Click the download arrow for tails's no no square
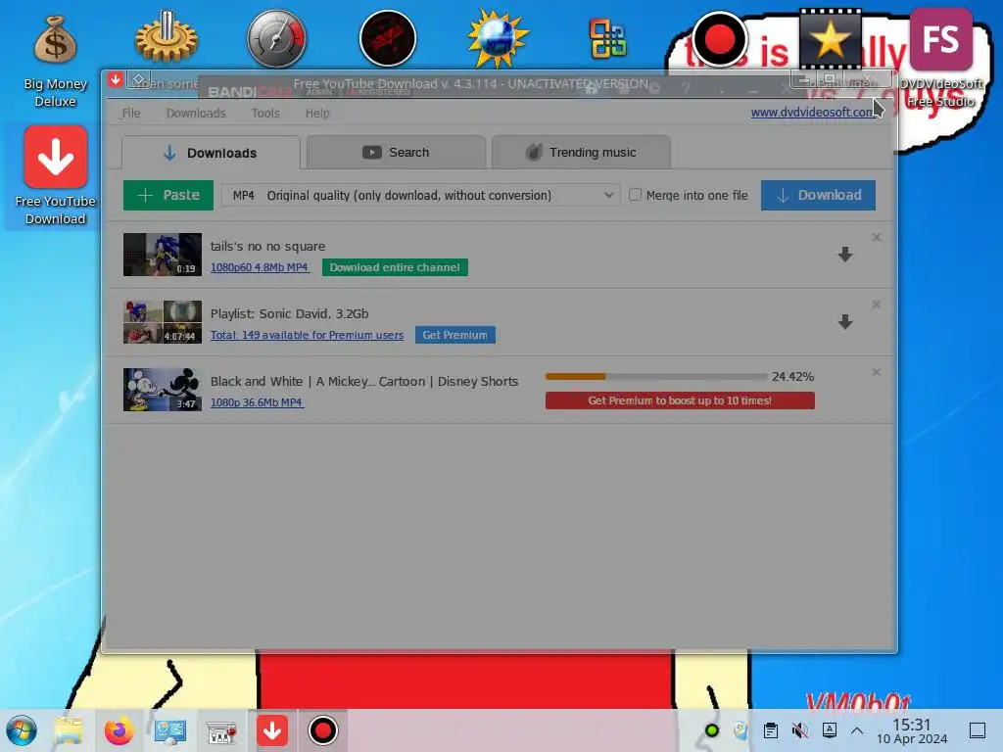The width and height of the screenshot is (1003, 752). (845, 255)
